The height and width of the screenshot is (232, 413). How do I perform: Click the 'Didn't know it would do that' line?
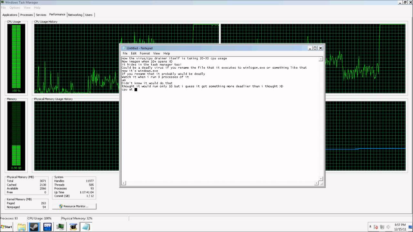147,83
